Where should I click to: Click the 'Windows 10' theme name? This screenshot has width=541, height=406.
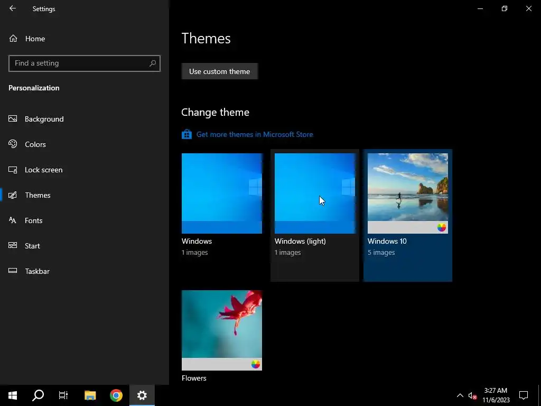[x=387, y=241]
